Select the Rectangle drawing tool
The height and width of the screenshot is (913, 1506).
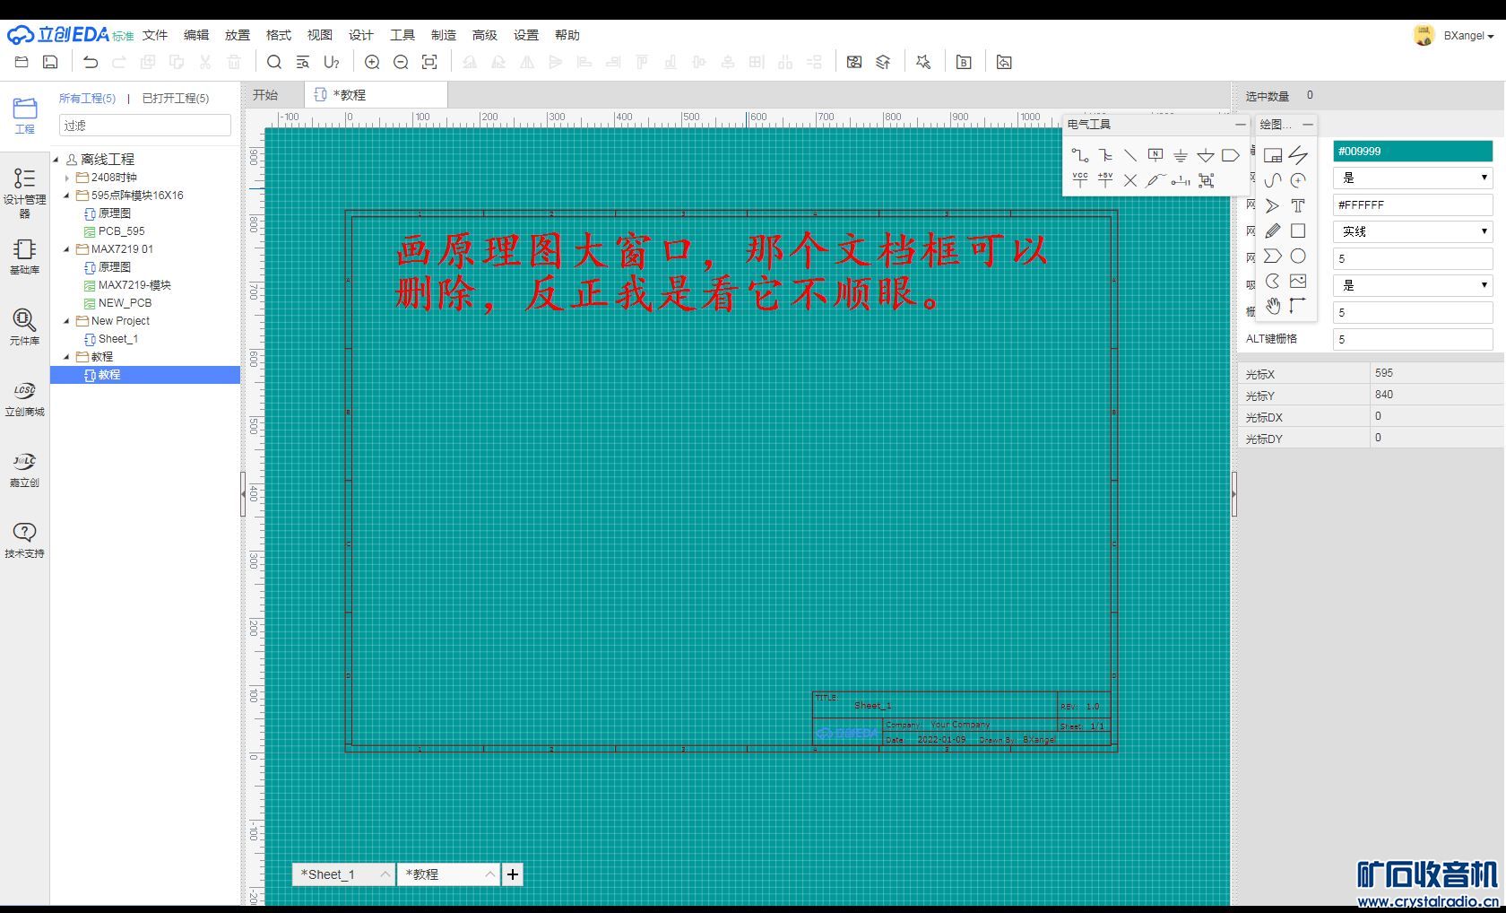coord(1298,230)
